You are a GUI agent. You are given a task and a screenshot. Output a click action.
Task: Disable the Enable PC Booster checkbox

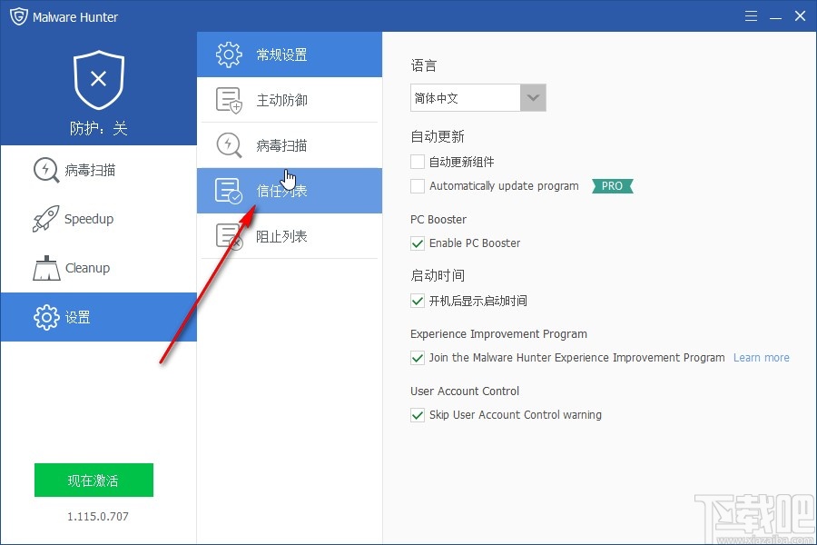coord(418,243)
